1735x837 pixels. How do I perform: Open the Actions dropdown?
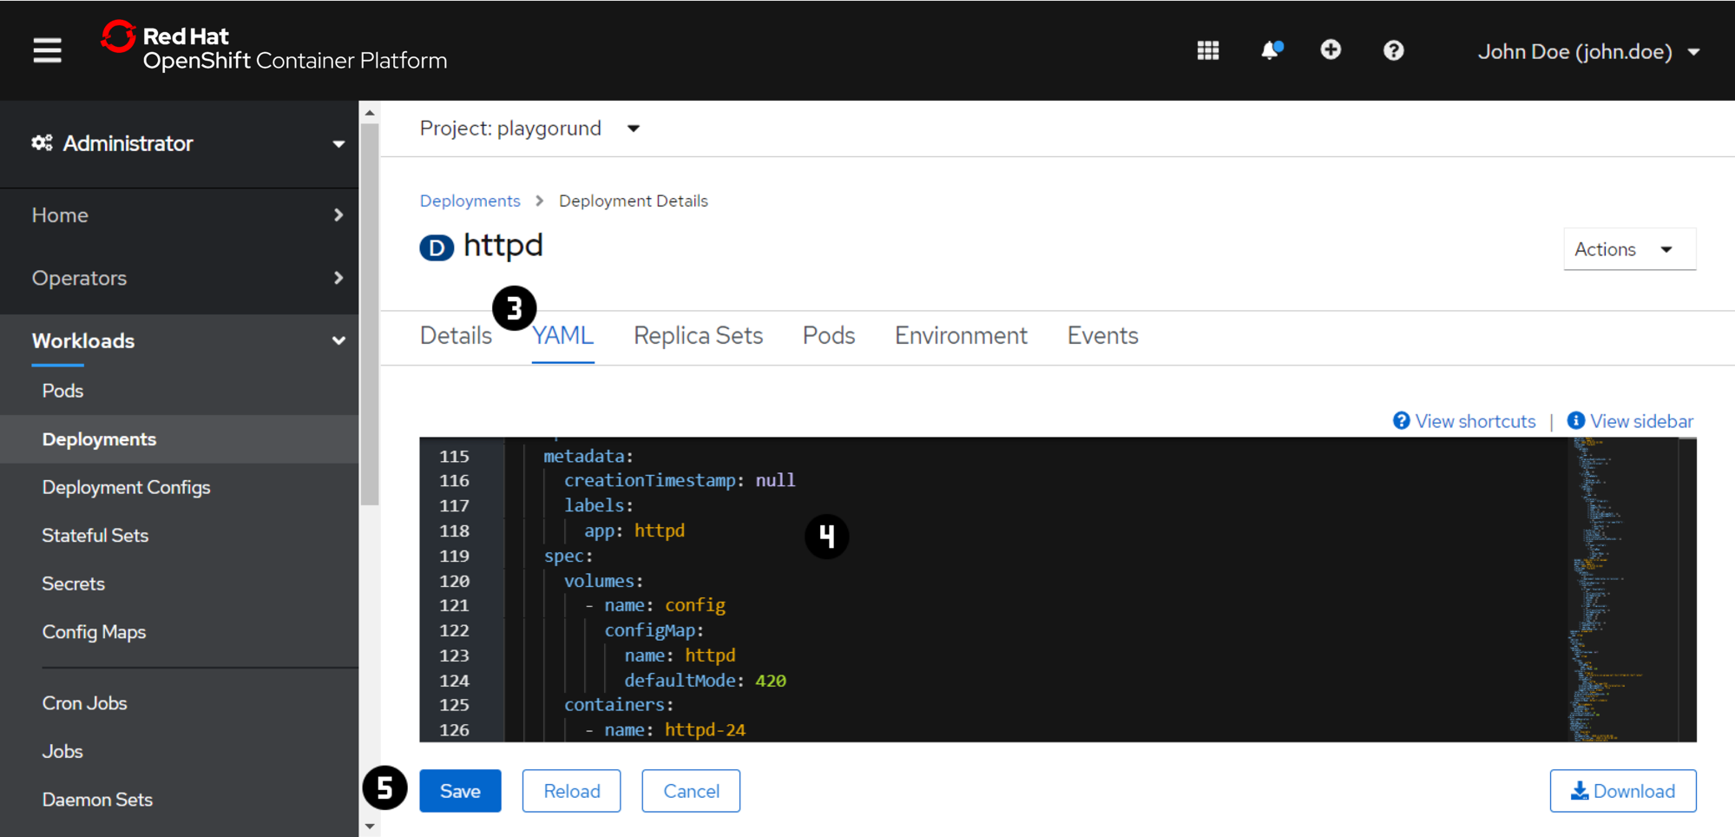pos(1629,249)
